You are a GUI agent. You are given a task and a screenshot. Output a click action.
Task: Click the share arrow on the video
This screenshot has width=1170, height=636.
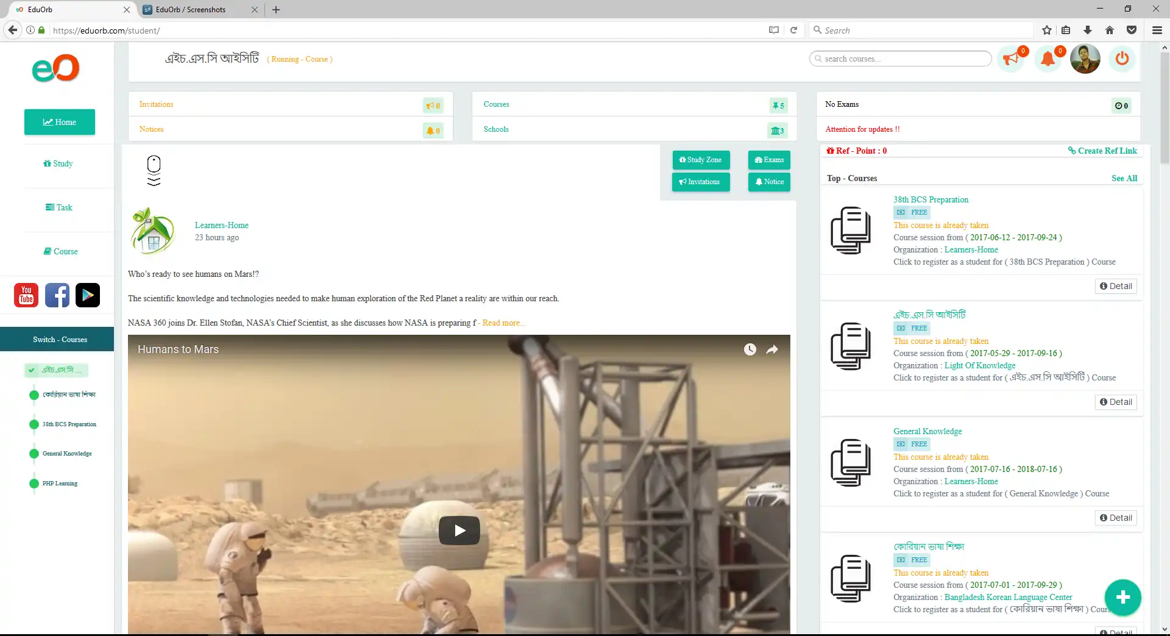pos(772,349)
